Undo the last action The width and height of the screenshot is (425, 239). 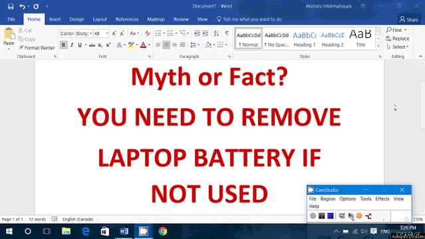coord(22,6)
